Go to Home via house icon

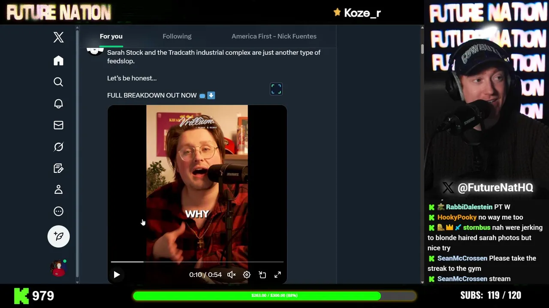tap(59, 60)
